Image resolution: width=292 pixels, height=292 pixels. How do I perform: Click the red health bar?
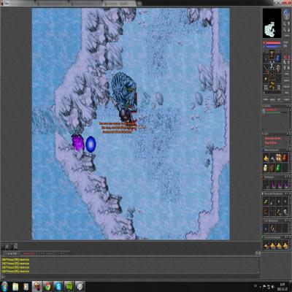273,43
